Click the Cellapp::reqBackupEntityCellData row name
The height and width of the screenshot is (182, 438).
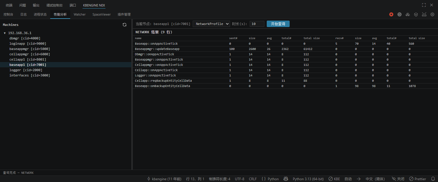coord(163,81)
